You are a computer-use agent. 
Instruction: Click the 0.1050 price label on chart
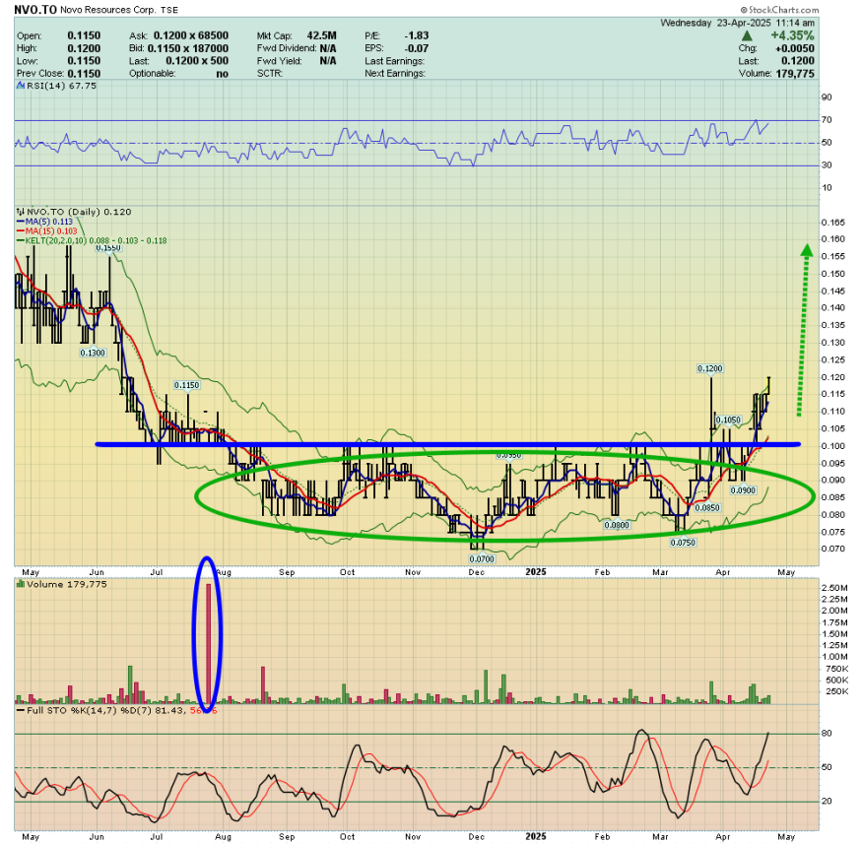pos(728,420)
